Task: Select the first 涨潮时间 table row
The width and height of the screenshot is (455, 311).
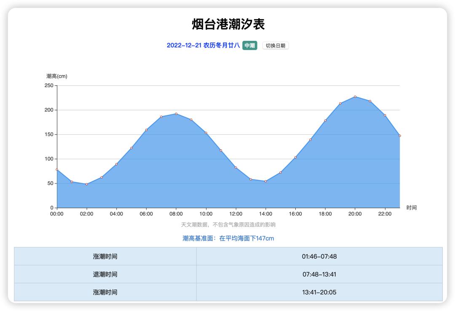Action: (x=227, y=256)
